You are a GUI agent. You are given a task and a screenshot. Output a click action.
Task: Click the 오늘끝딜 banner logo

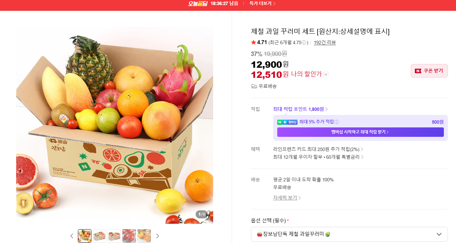click(198, 4)
